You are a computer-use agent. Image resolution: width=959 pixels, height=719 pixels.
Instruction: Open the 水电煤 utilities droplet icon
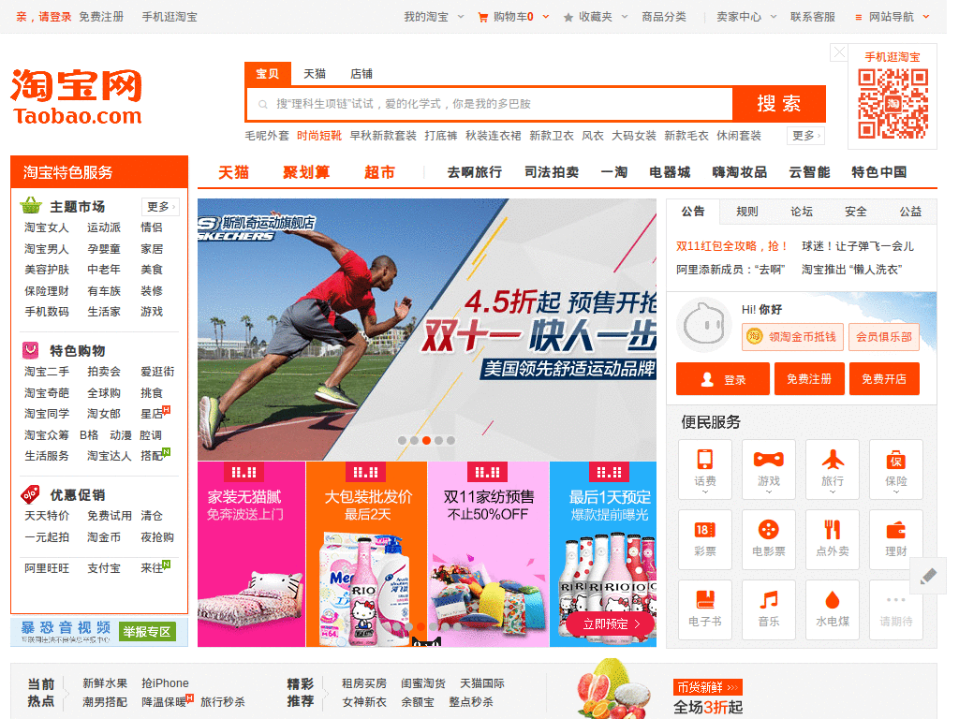832,609
